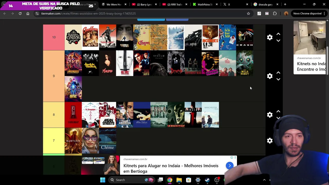
Task: Select the Crash poster
Action: (245, 37)
